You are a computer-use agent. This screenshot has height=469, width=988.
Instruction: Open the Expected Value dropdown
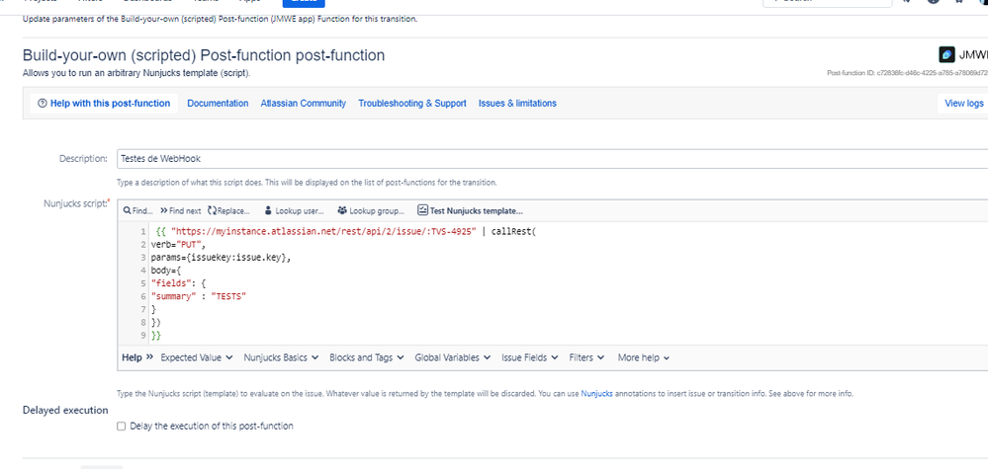(x=197, y=357)
